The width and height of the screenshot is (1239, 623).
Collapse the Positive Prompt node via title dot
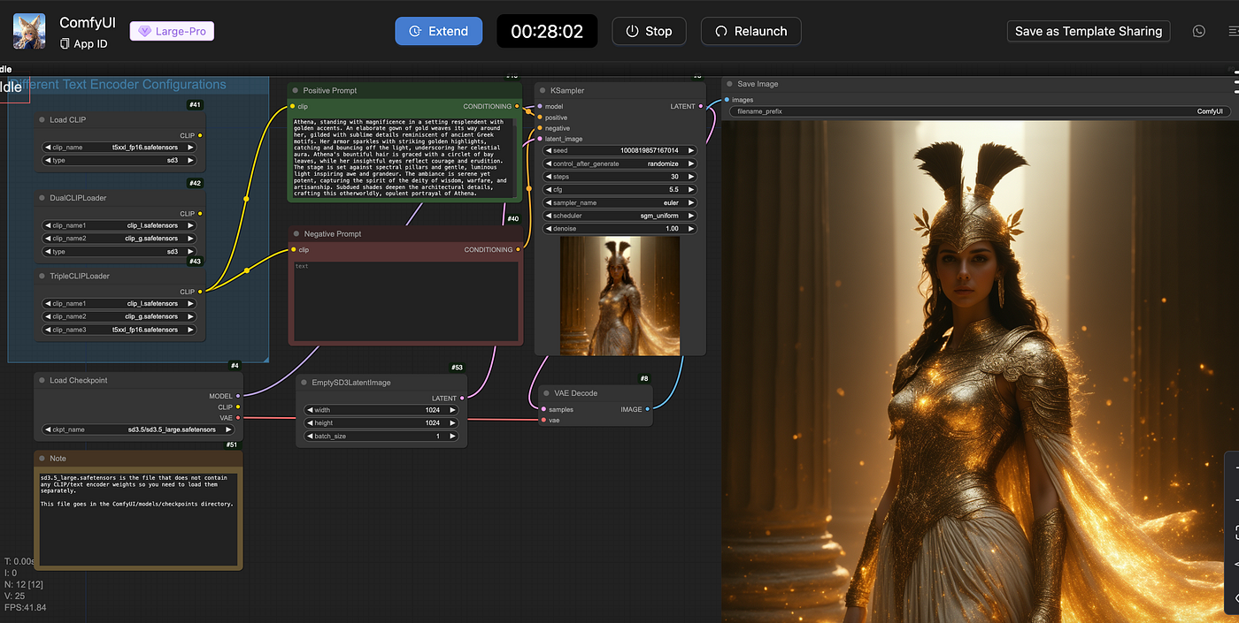[x=296, y=90]
